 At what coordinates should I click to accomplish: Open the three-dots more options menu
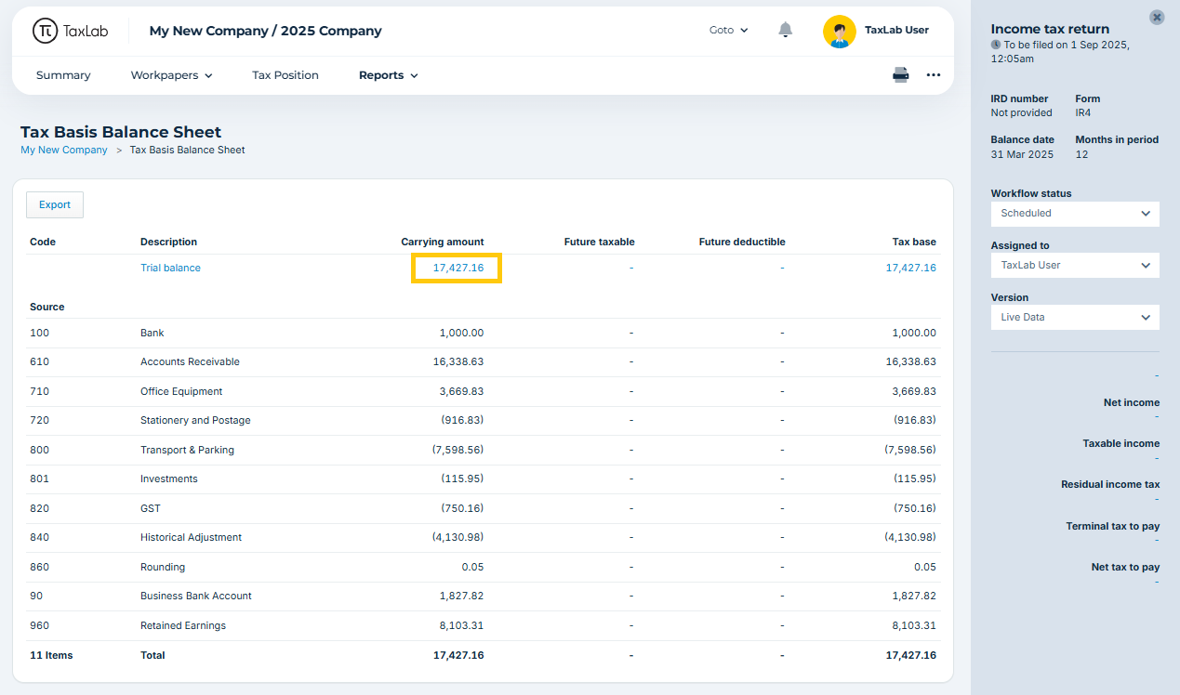pos(934,75)
